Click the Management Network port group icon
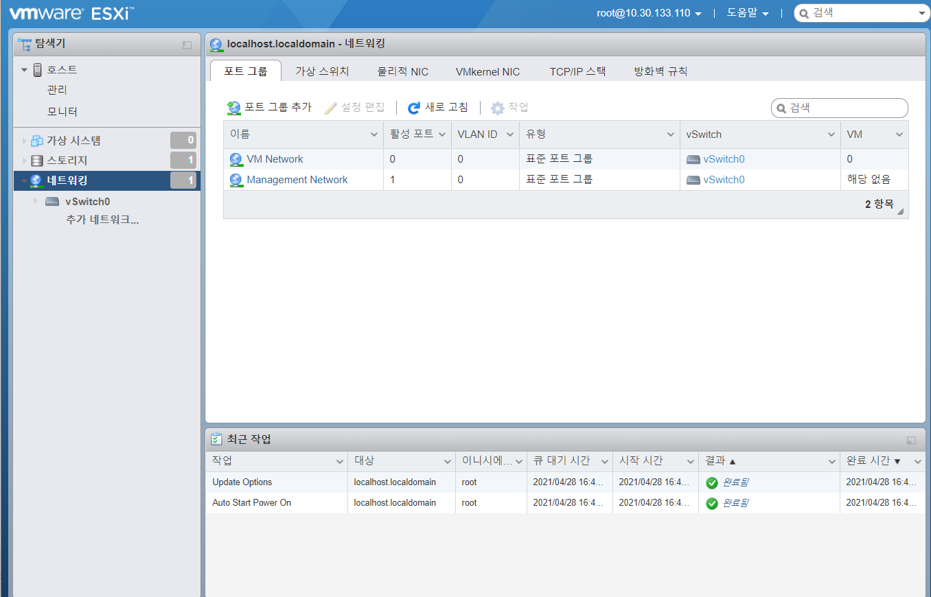 point(236,180)
